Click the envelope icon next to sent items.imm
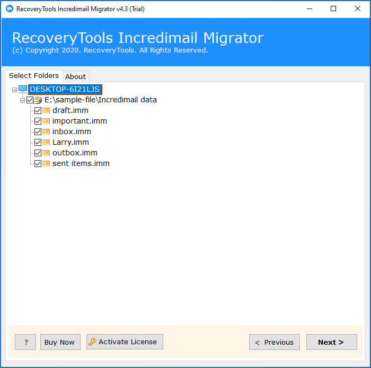371x368 pixels. tap(46, 164)
